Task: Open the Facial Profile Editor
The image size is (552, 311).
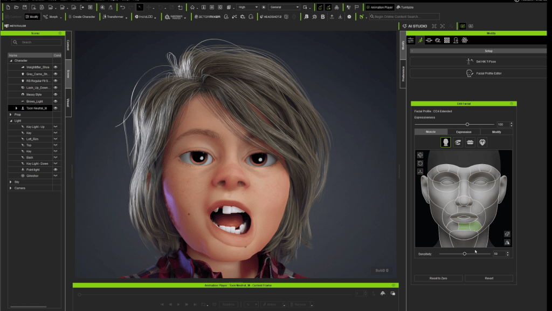Action: pyautogui.click(x=479, y=73)
